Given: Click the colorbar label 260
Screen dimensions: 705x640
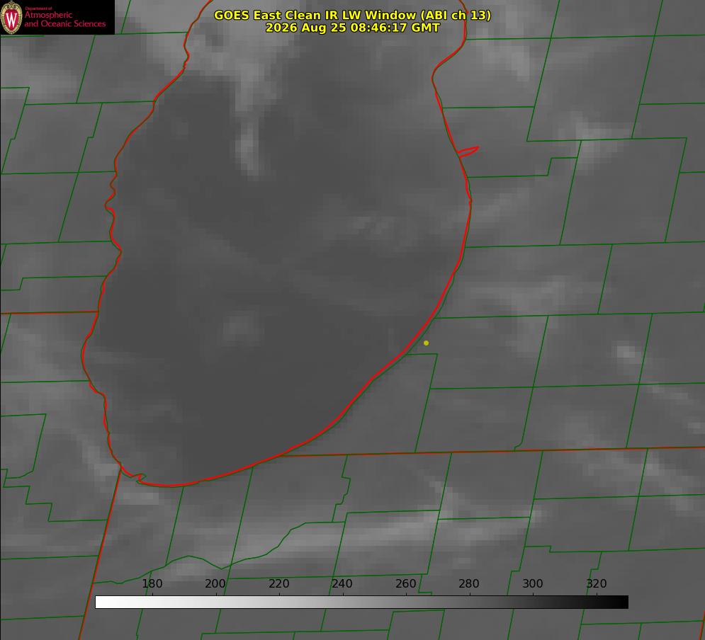Looking at the screenshot, I should click(405, 583).
